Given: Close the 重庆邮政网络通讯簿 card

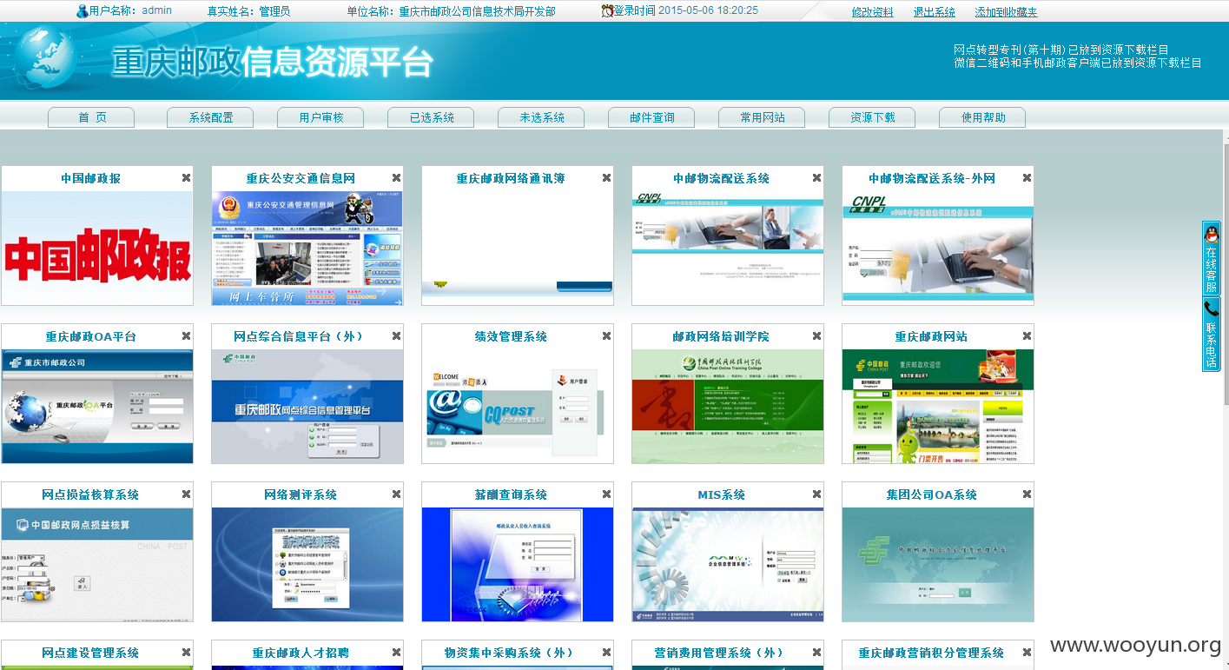Looking at the screenshot, I should 606,177.
